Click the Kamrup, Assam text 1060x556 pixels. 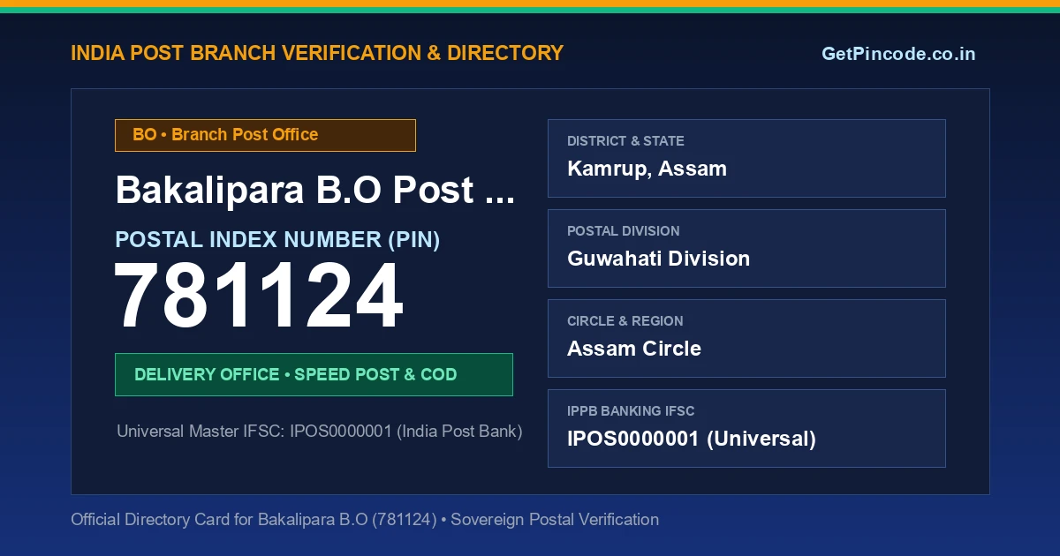point(647,169)
